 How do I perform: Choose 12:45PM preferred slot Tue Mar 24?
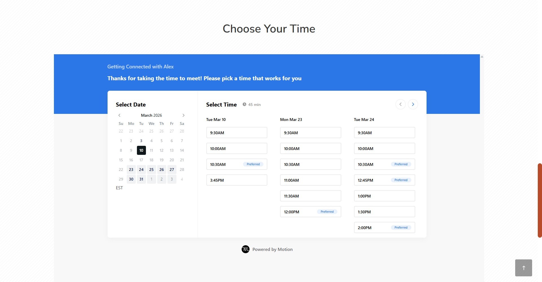[x=384, y=180]
